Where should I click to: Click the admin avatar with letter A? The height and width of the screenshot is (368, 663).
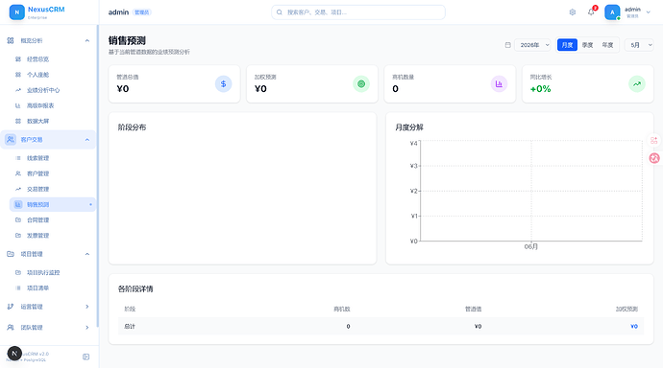(612, 12)
